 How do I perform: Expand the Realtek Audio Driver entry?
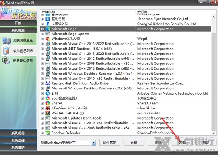click(x=43, y=83)
